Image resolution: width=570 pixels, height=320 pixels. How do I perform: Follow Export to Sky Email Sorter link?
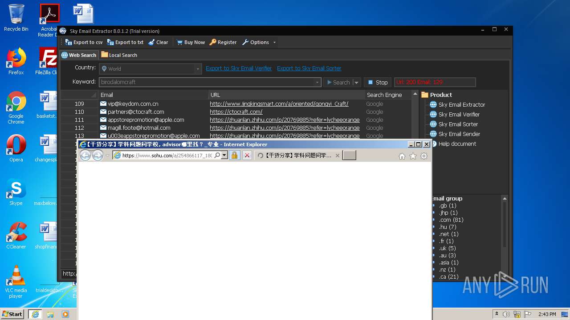tap(309, 68)
